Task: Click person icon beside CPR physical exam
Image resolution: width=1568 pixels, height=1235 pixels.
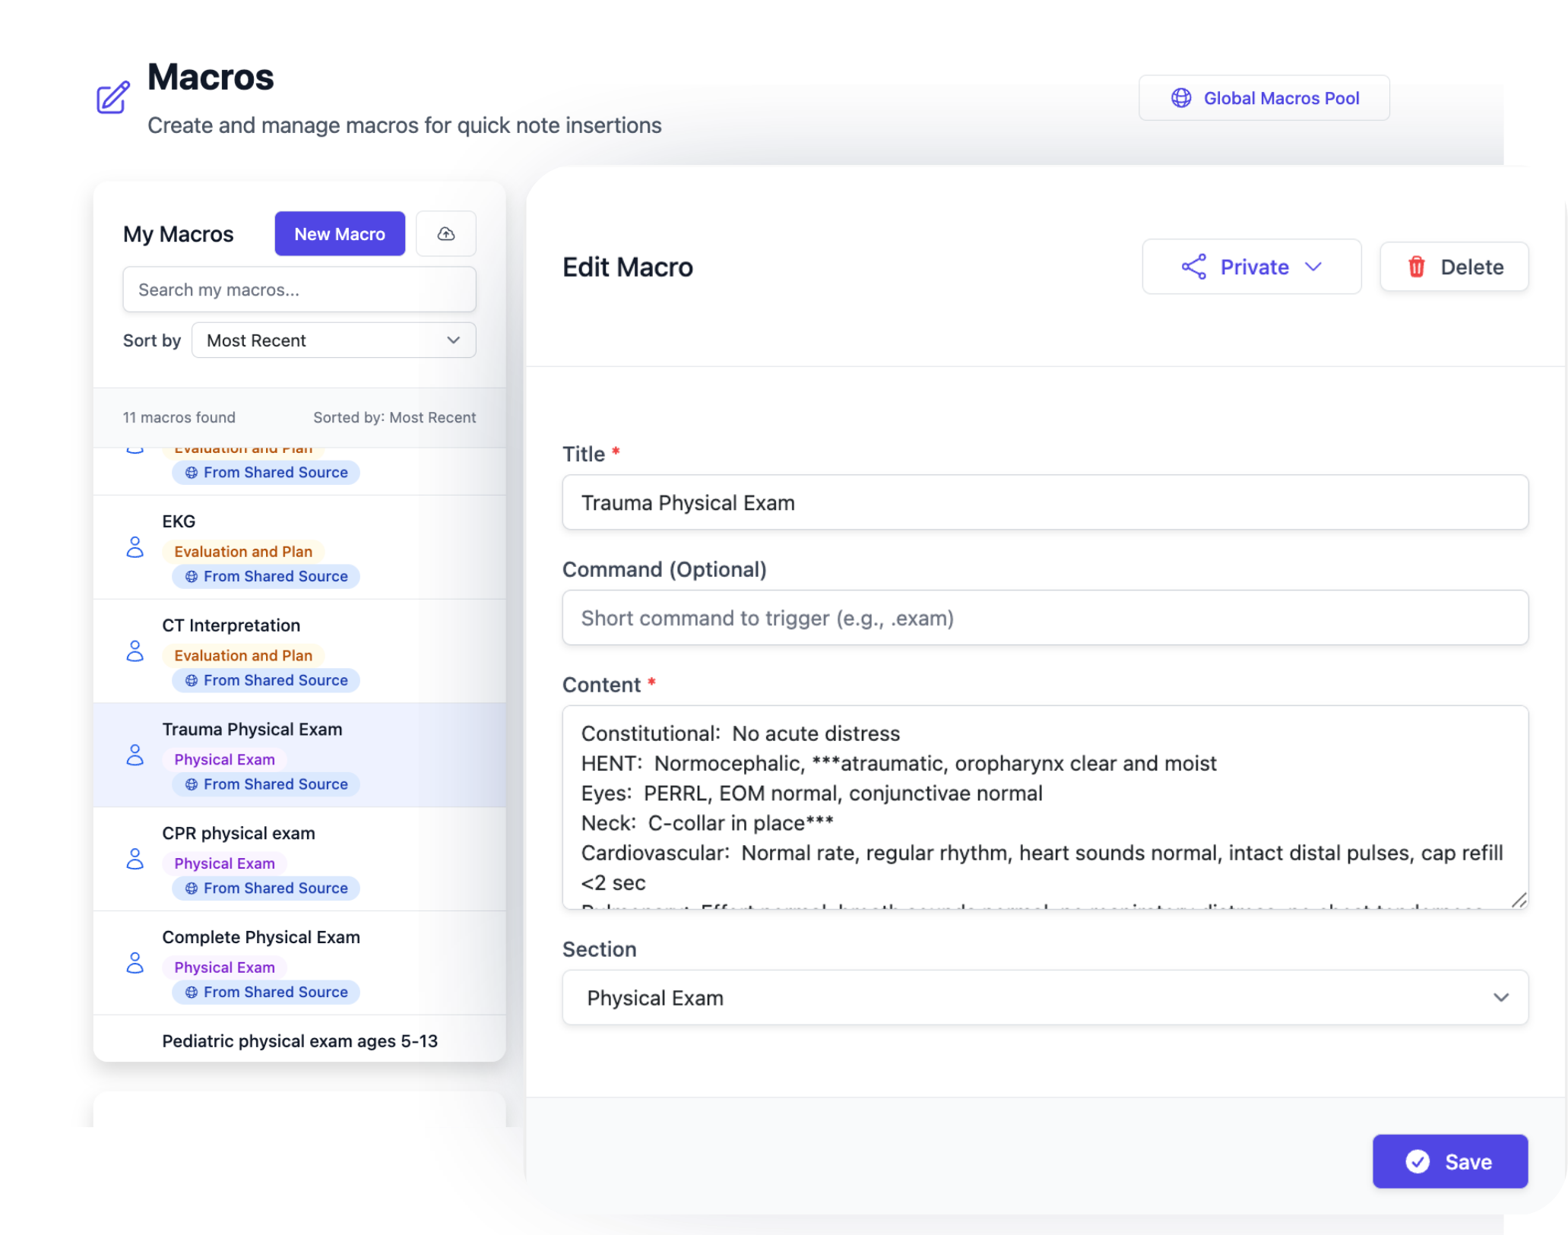Action: pyautogui.click(x=135, y=859)
